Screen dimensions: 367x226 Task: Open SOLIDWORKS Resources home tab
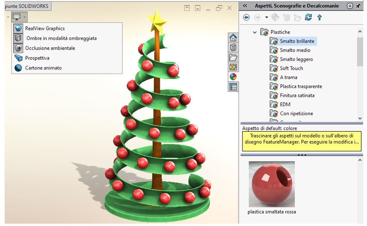pos(233,38)
